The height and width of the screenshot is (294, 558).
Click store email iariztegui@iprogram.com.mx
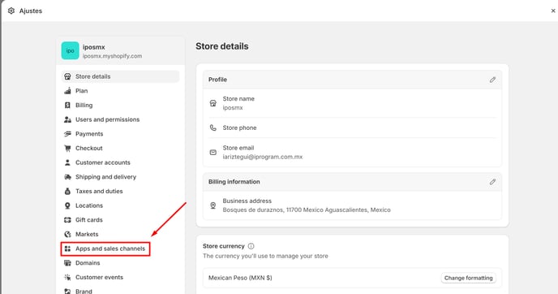click(263, 157)
